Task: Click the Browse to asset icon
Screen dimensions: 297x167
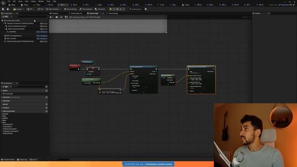Action: click(x=8, y=9)
